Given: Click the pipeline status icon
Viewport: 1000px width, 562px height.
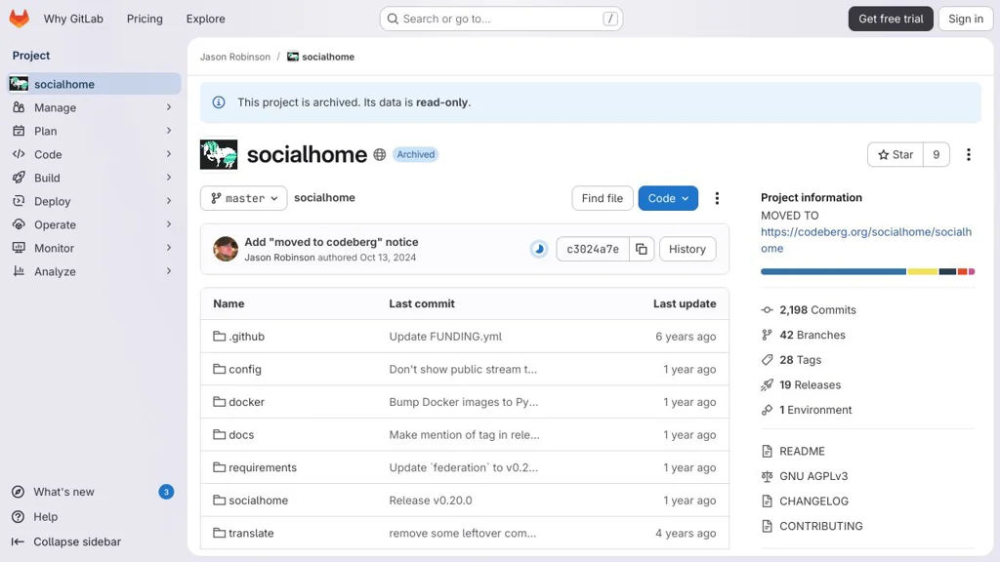Looking at the screenshot, I should pos(539,249).
